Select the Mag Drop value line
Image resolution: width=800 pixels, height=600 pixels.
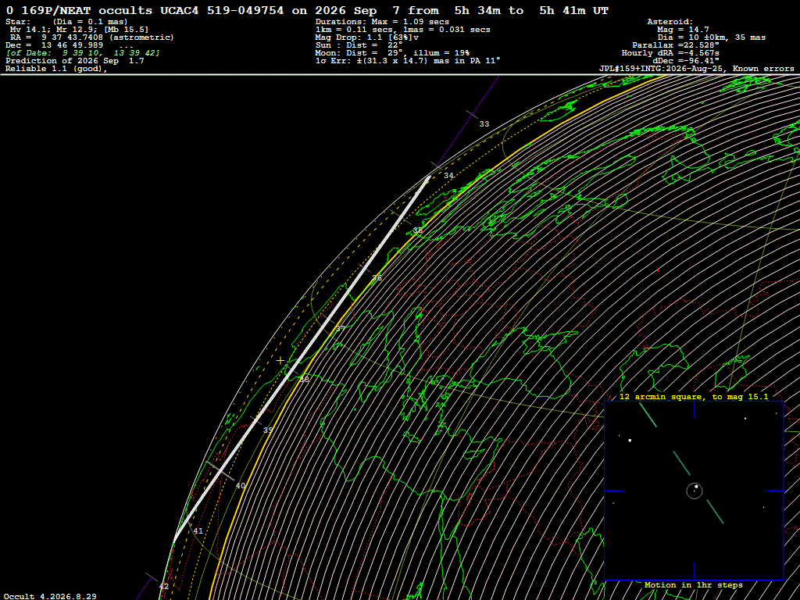367,37
